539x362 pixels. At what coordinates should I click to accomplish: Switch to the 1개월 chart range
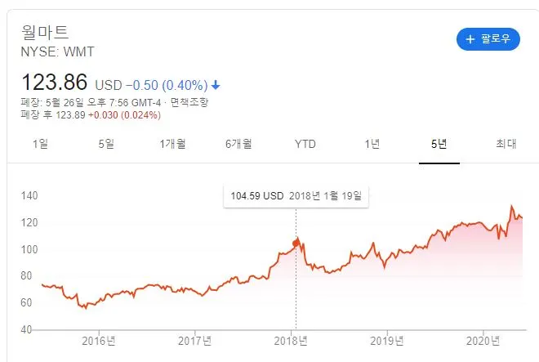click(172, 144)
